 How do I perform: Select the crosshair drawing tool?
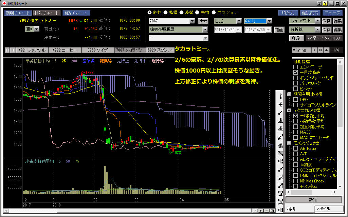coord(280,104)
